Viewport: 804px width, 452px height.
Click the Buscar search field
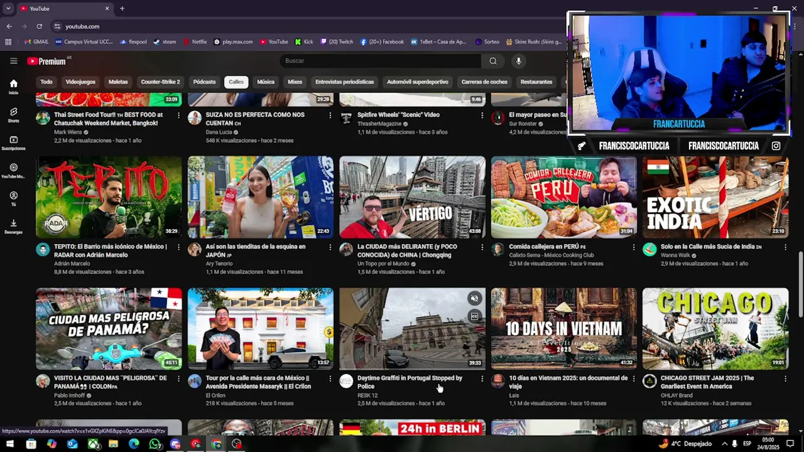point(381,61)
